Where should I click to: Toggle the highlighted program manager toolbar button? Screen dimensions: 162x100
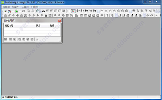[73, 11]
